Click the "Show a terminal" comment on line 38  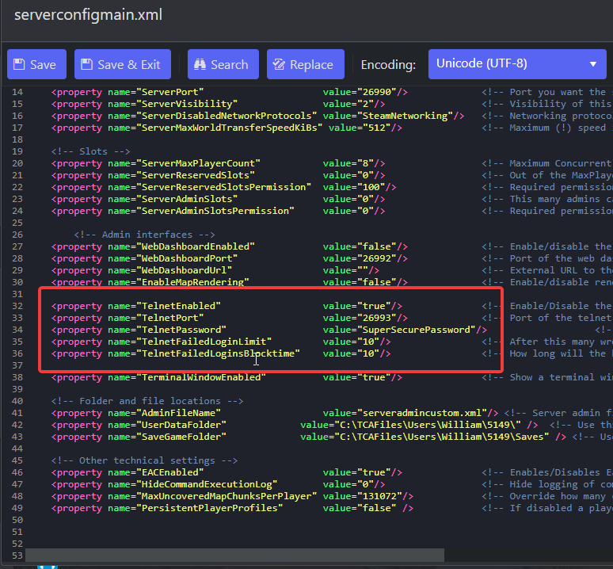click(x=552, y=377)
